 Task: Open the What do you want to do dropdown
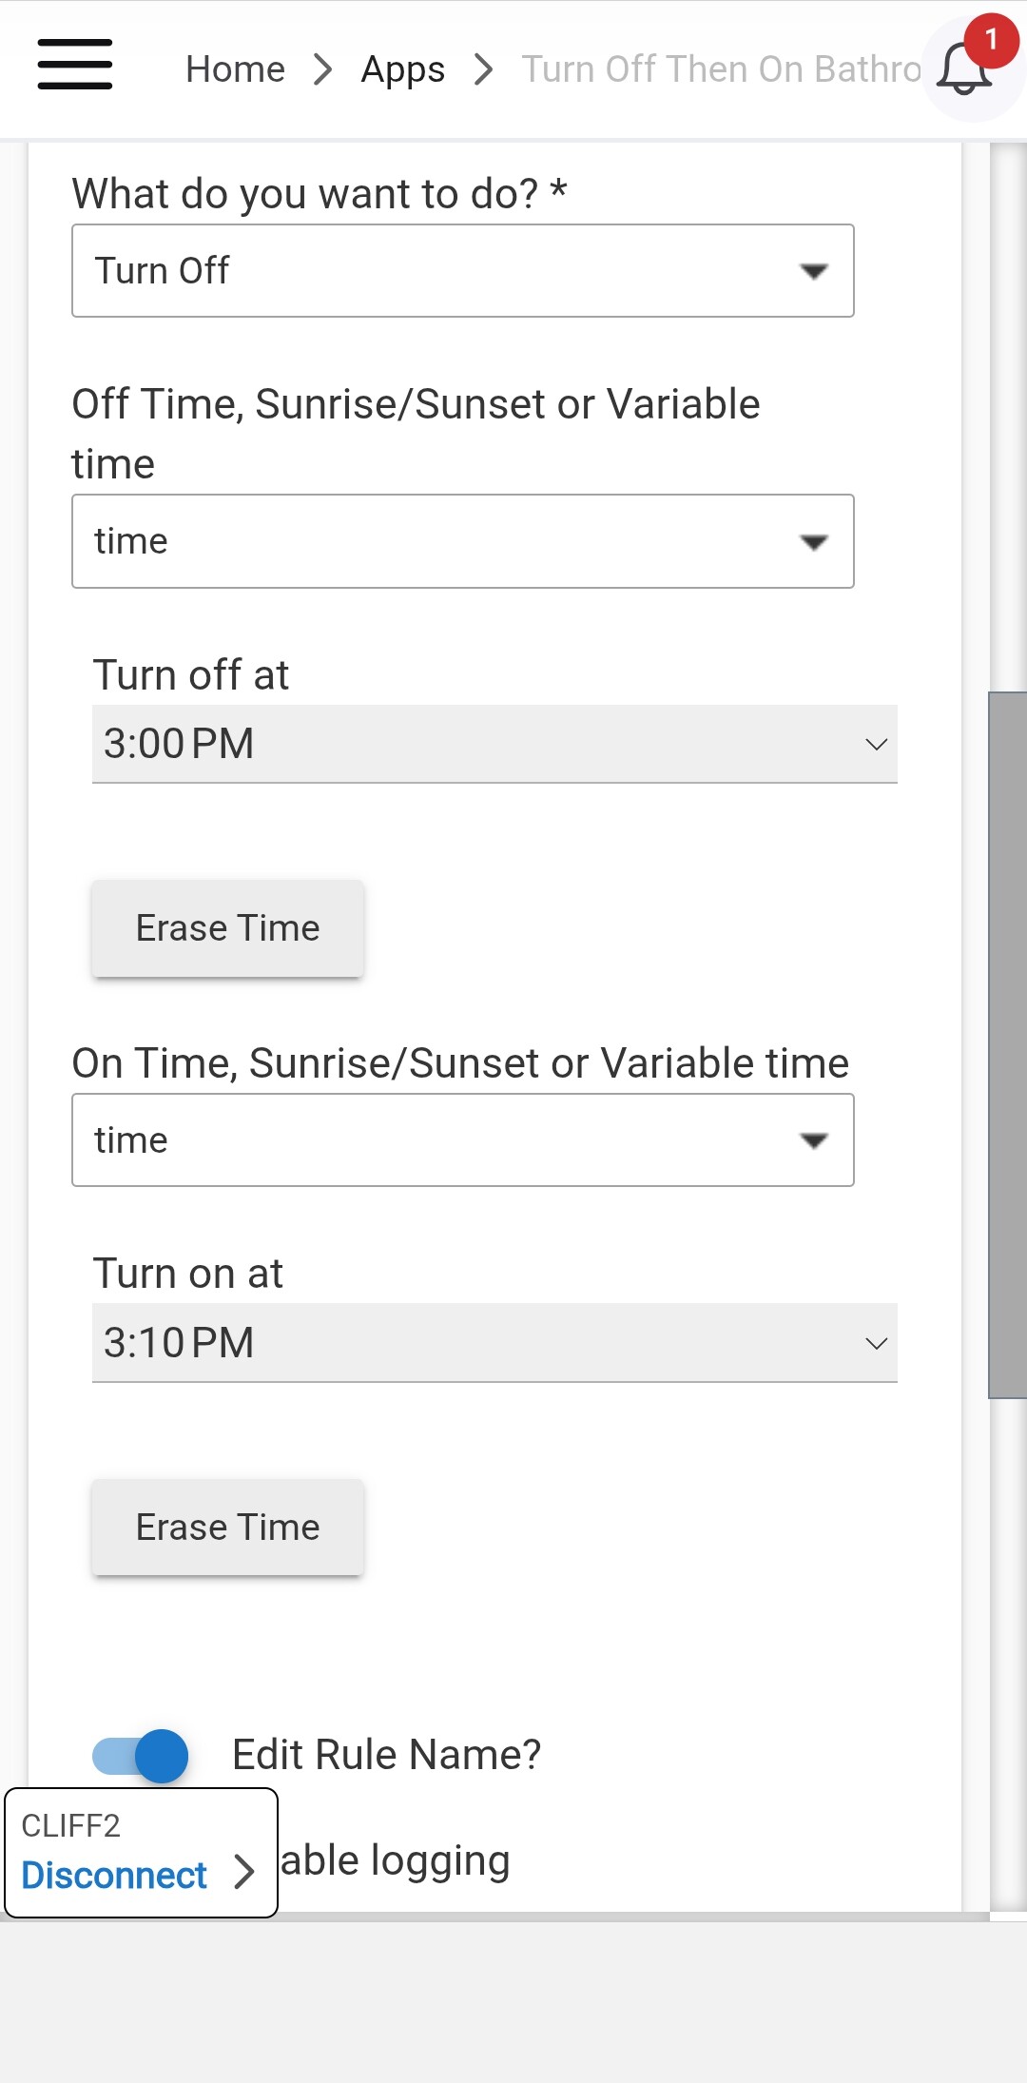[x=462, y=271]
